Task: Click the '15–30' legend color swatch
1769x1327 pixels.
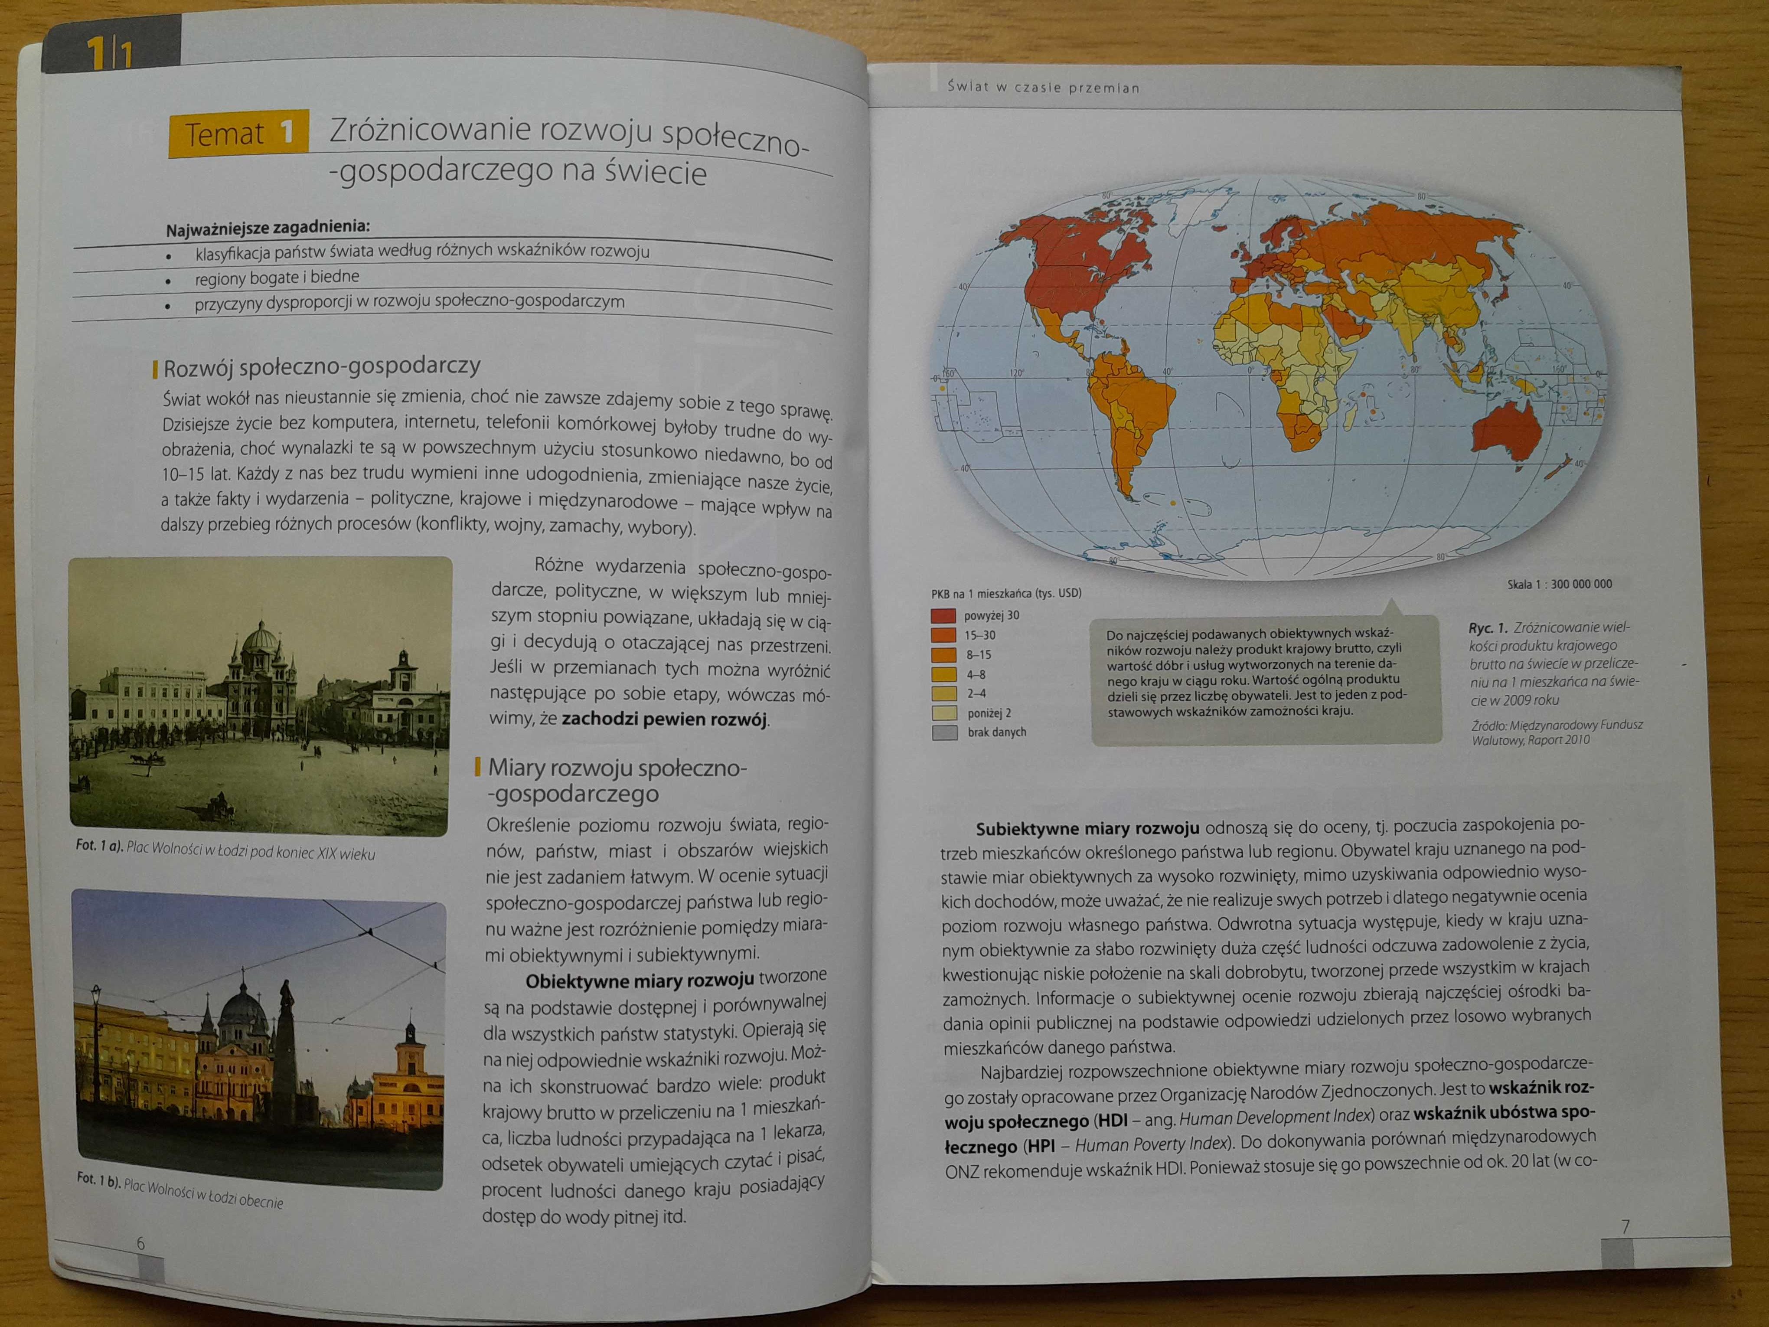Action: click(943, 635)
